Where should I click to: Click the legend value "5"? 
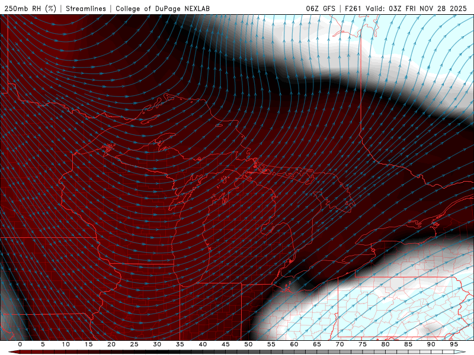(43, 344)
